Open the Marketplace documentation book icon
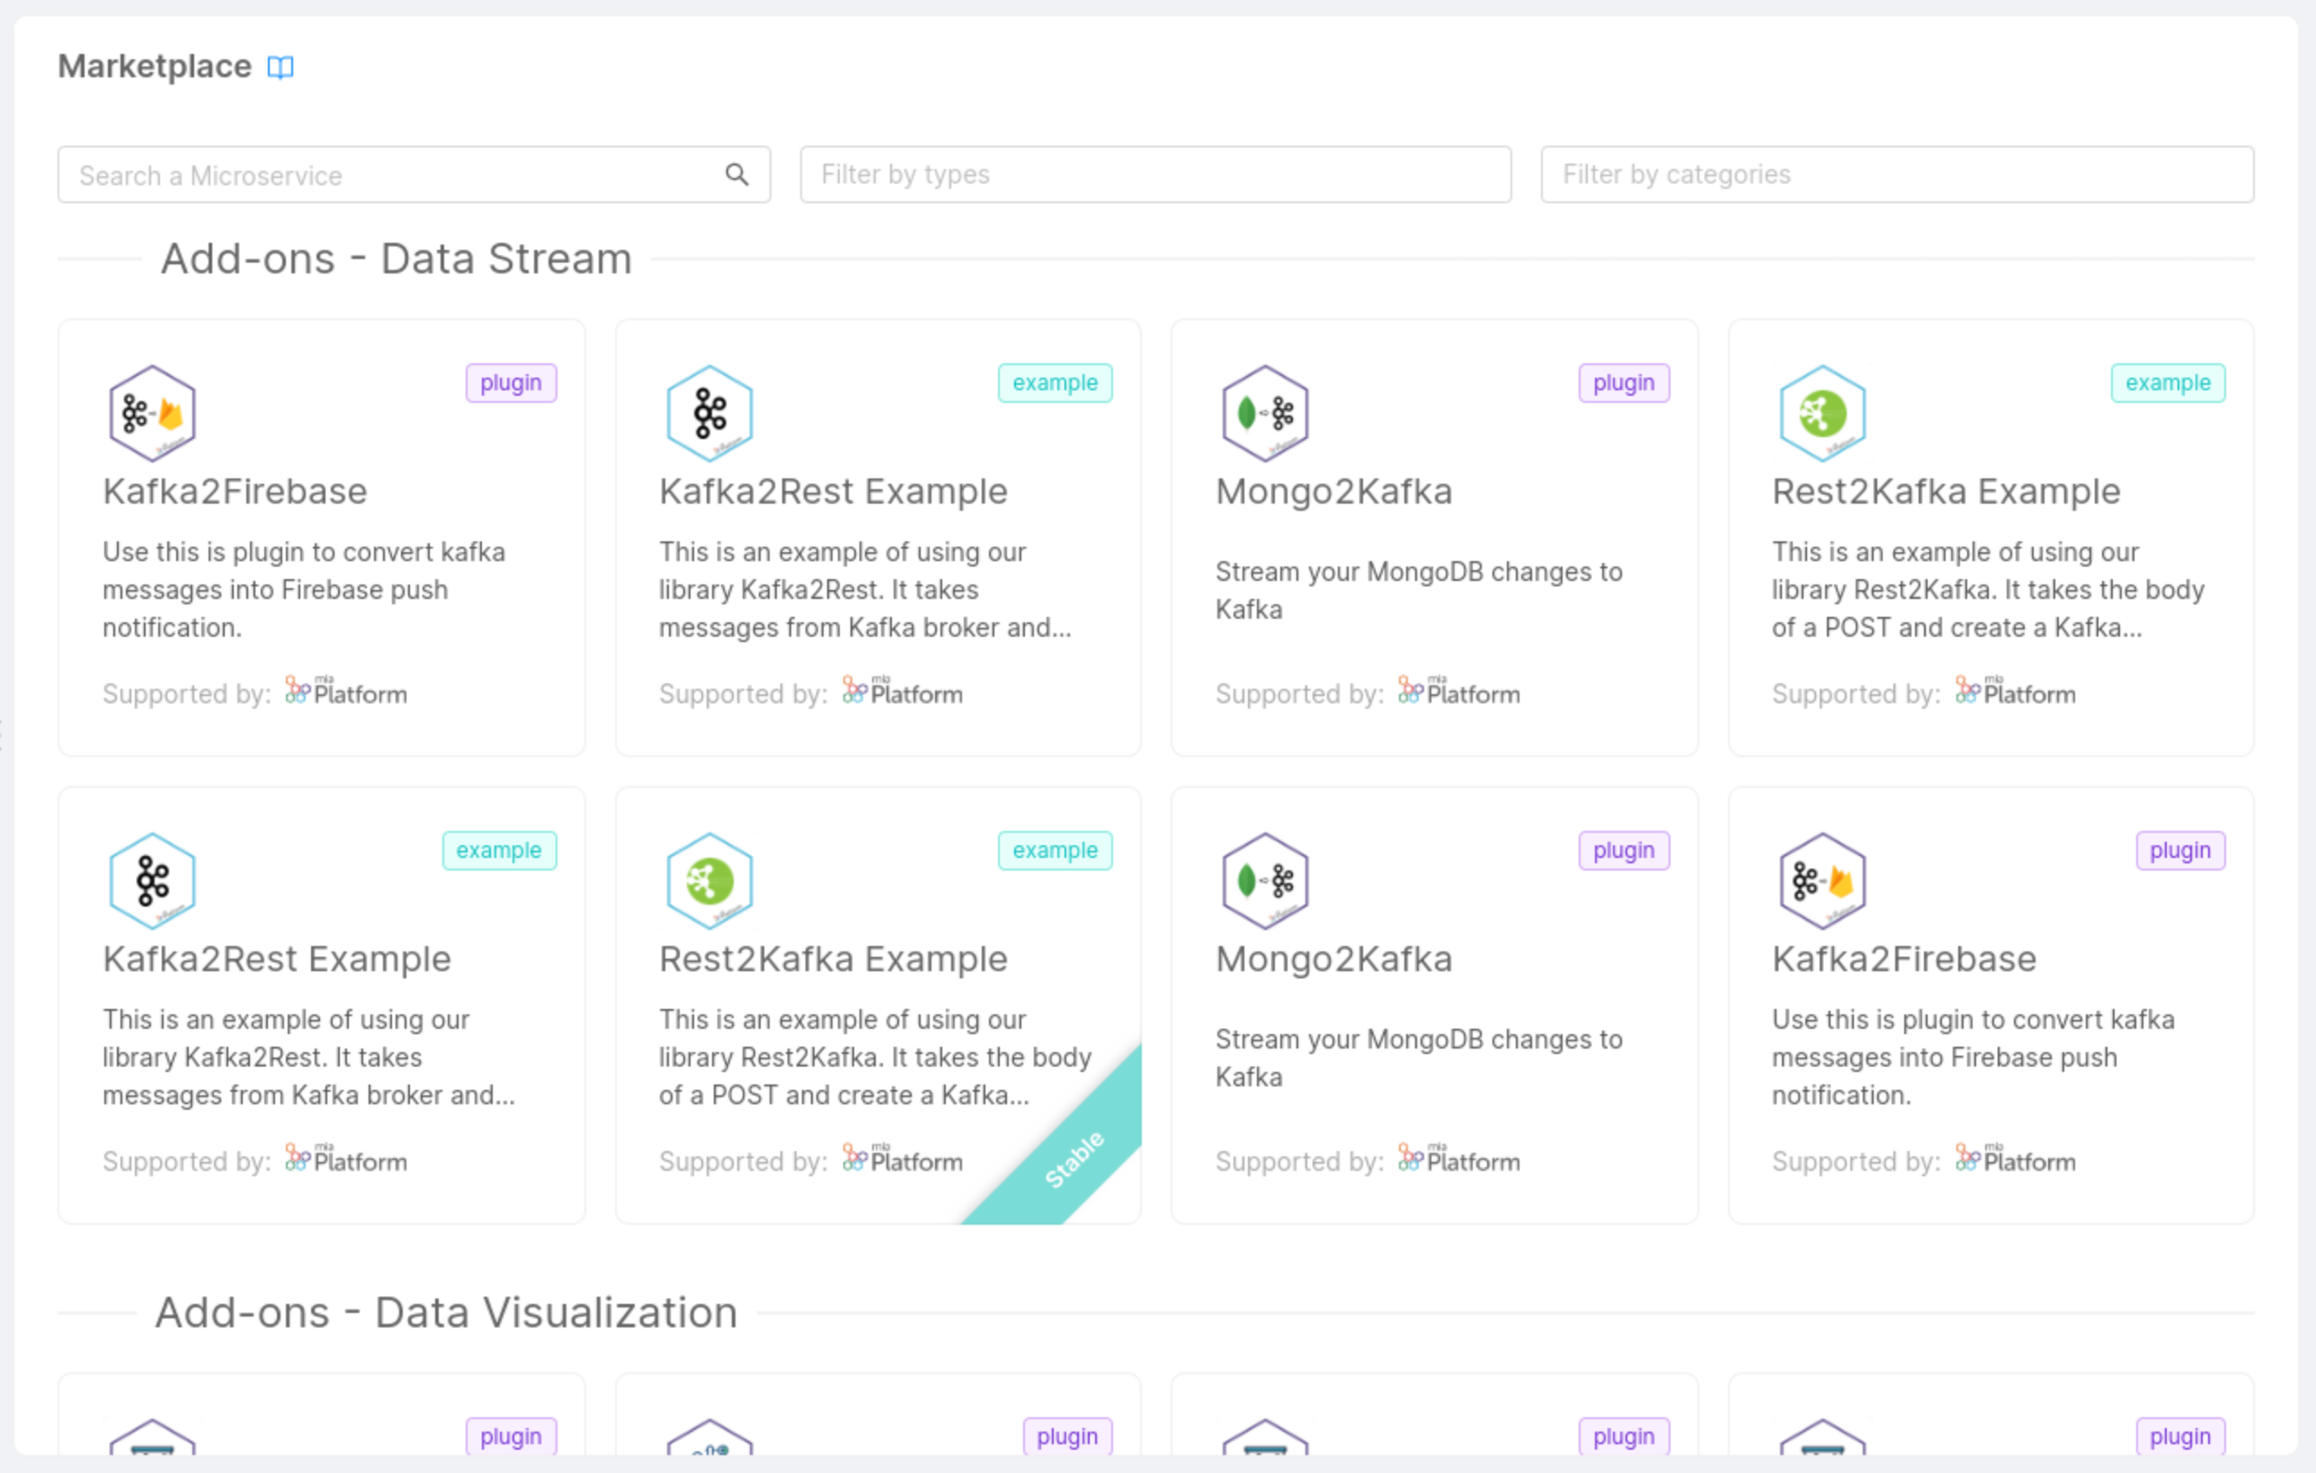Screen dimensions: 2316x1473 coord(280,67)
